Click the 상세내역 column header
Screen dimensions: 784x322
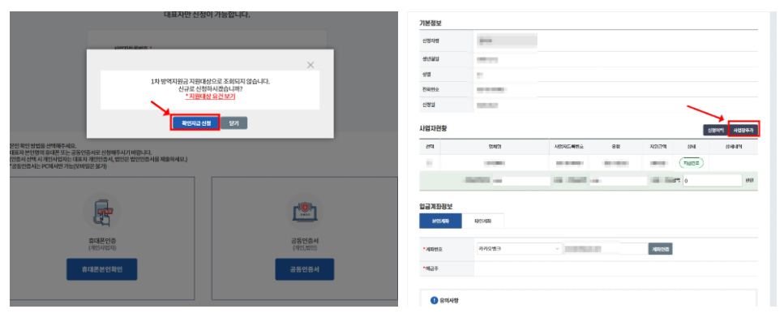[734, 147]
